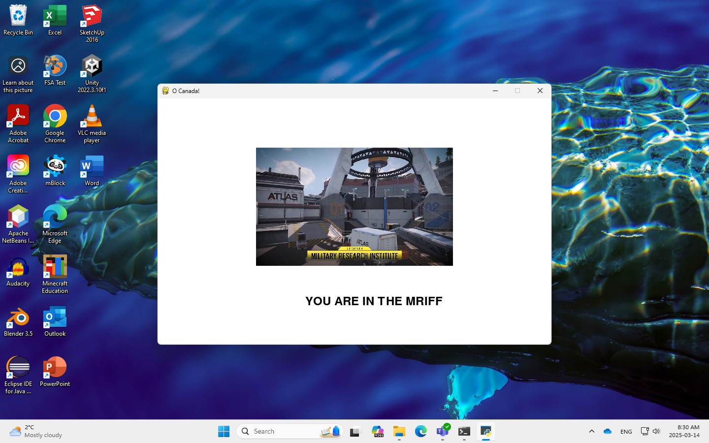Screen dimensions: 709x443
Task: Open Microsoft Edge desktop shortcut
Action: point(55,224)
